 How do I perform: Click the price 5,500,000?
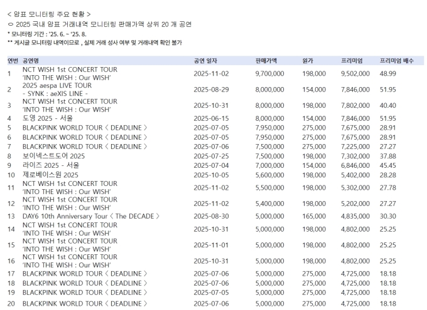pyautogui.click(x=269, y=188)
